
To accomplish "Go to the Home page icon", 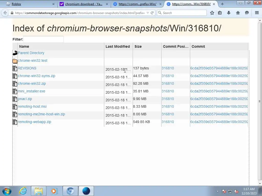I will coord(238,13).
